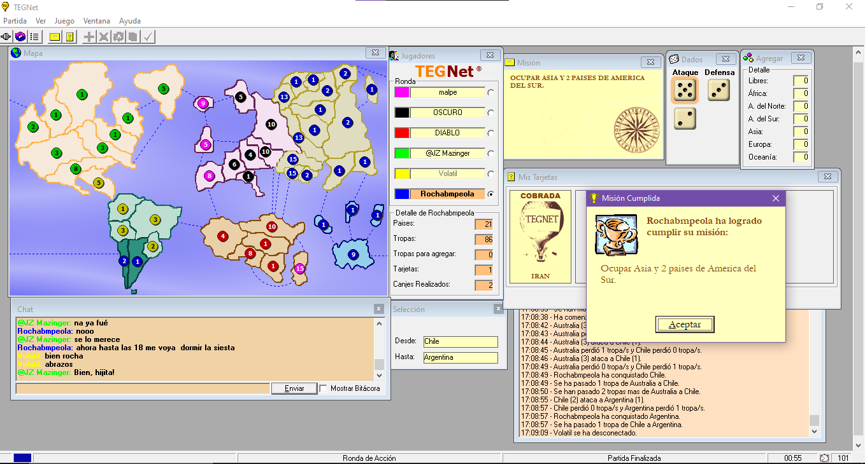Click the yellow mission card toolbar icon

[55, 37]
